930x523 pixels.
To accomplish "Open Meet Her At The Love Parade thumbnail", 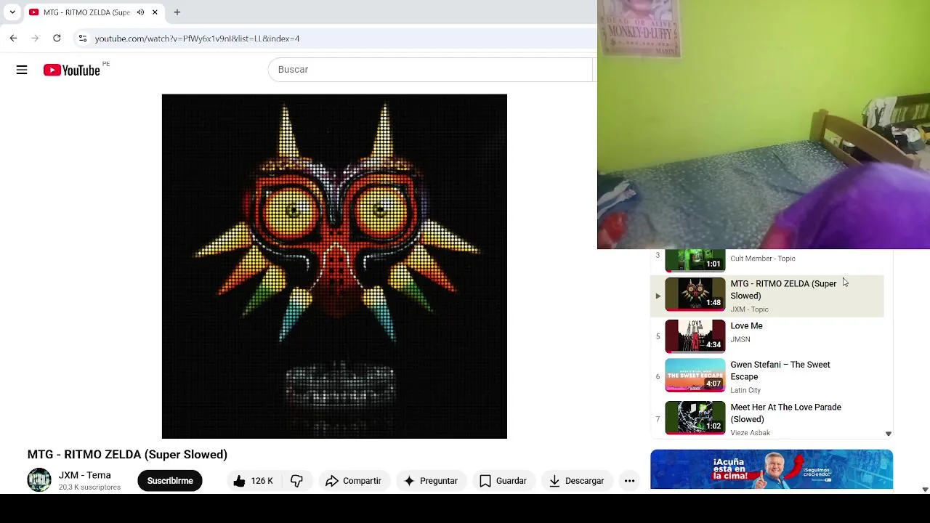I will 695,418.
